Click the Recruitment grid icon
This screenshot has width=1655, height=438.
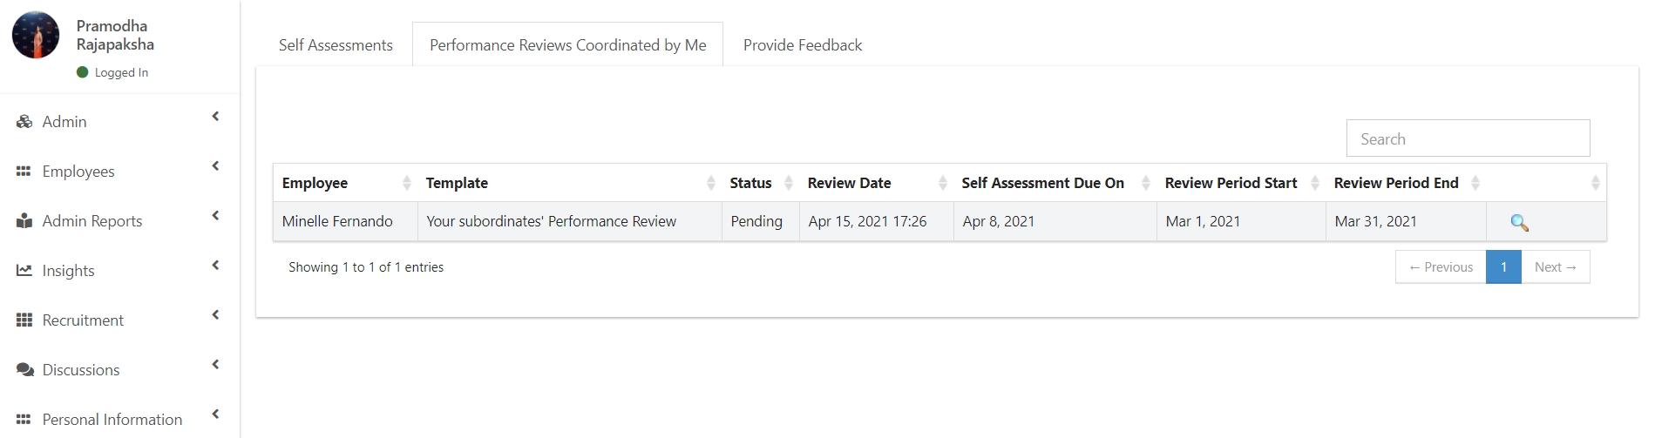(24, 320)
